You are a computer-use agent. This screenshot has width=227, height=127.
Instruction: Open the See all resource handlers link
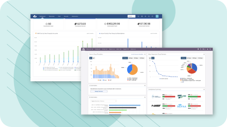tap(137, 54)
